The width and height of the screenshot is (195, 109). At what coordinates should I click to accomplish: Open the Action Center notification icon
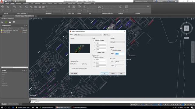(192, 107)
